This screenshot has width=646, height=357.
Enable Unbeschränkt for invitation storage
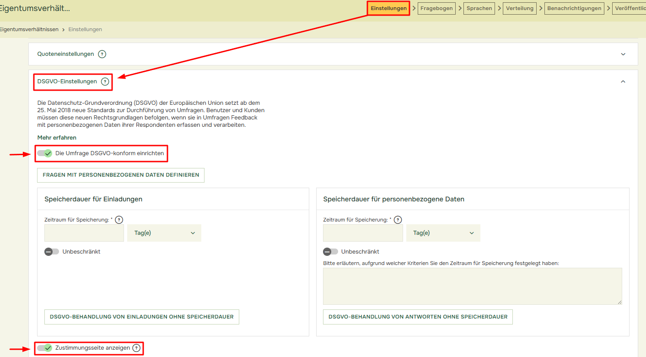pyautogui.click(x=52, y=252)
